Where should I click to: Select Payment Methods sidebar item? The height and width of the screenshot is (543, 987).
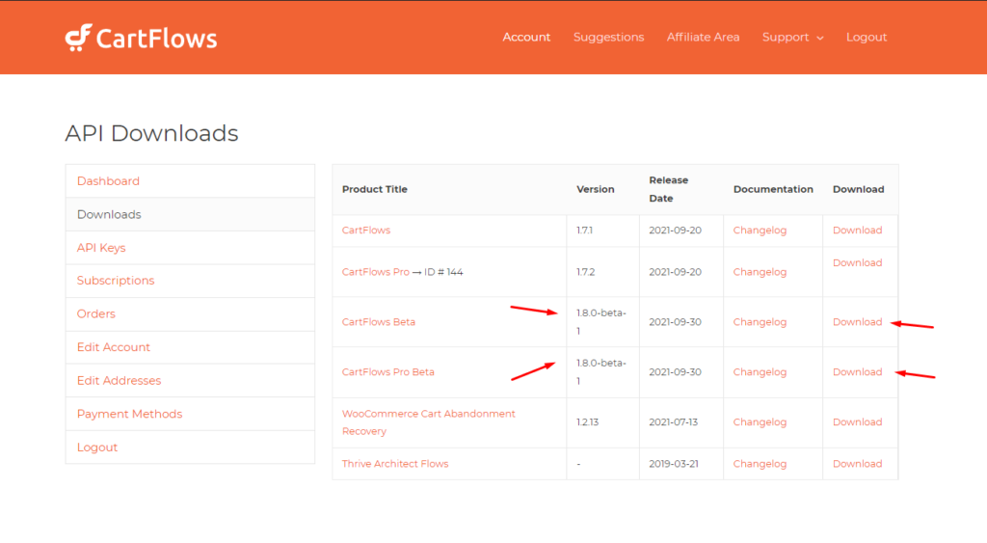130,414
